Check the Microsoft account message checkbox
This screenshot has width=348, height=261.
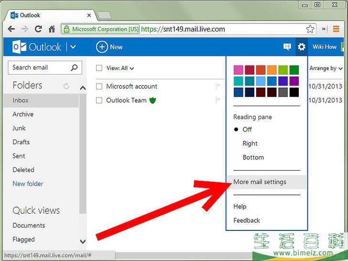[x=99, y=87]
